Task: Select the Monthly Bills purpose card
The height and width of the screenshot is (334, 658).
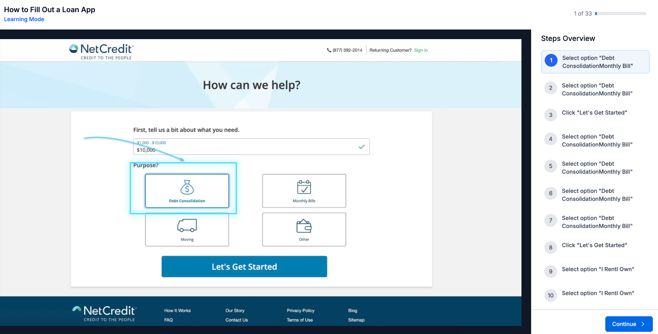Action: point(304,191)
